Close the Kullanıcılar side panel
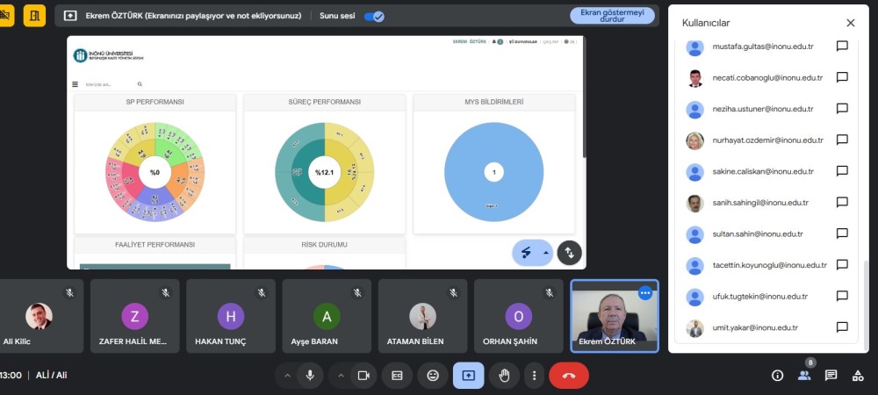This screenshot has height=395, width=878. click(850, 23)
